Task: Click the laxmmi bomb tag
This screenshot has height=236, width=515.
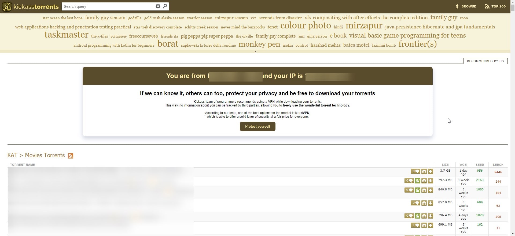Action: click(x=384, y=45)
